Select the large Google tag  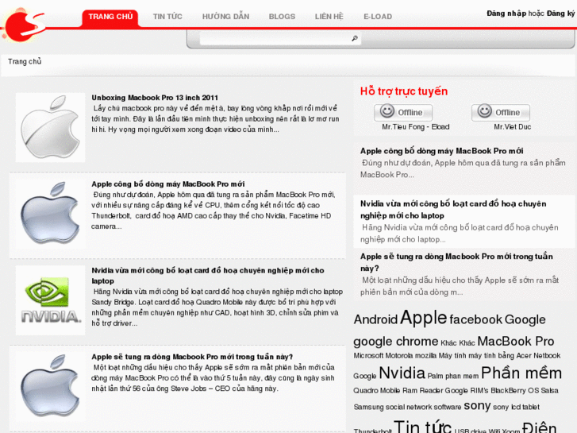(525, 319)
